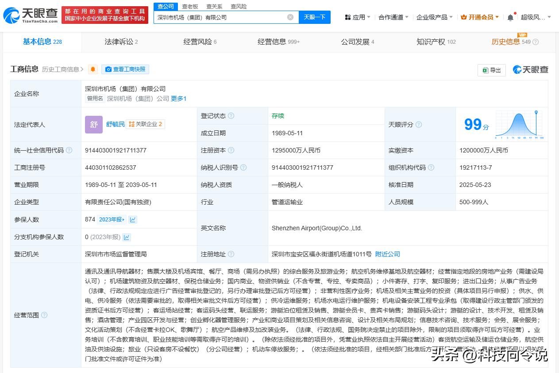Image resolution: width=559 pixels, height=373 pixels.
Task: Click the 天眼评分 distribution curve chart
Action: (x=520, y=125)
